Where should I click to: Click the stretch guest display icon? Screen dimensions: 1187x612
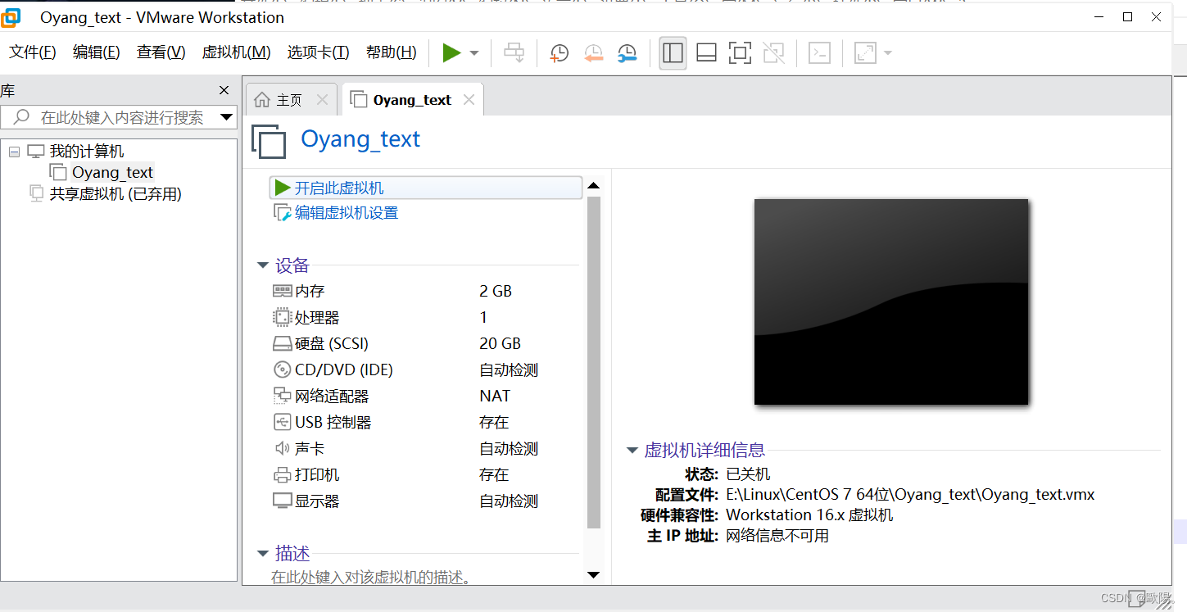tap(865, 53)
